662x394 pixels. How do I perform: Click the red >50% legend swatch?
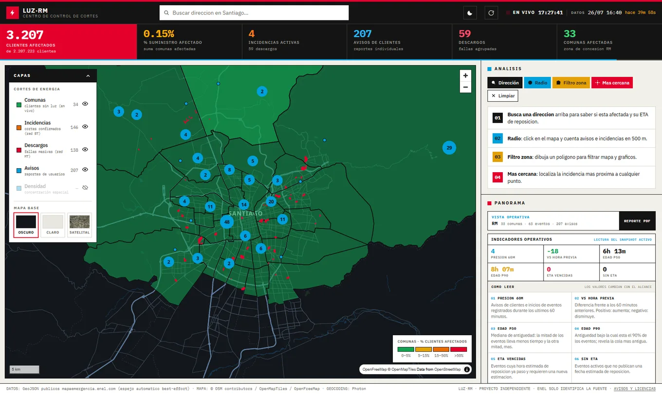point(459,349)
